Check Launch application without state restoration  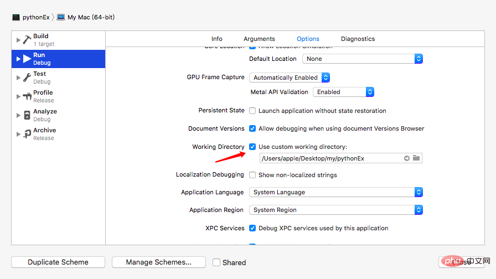click(x=252, y=111)
